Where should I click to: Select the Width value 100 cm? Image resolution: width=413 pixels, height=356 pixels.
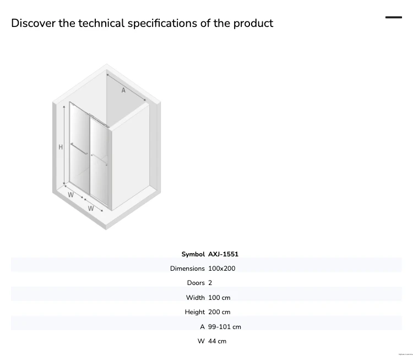coord(219,298)
